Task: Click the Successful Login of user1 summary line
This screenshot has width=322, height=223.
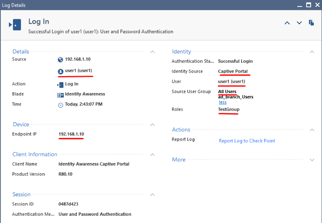Action: [100, 32]
